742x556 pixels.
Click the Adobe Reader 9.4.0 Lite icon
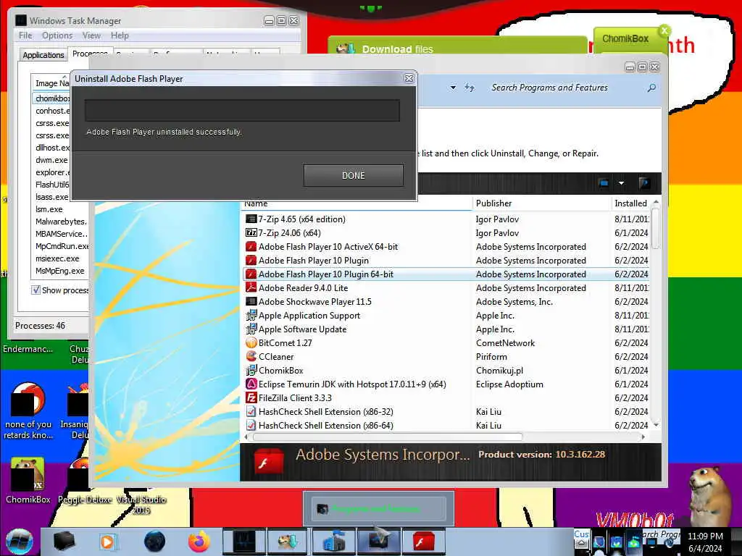(x=251, y=287)
